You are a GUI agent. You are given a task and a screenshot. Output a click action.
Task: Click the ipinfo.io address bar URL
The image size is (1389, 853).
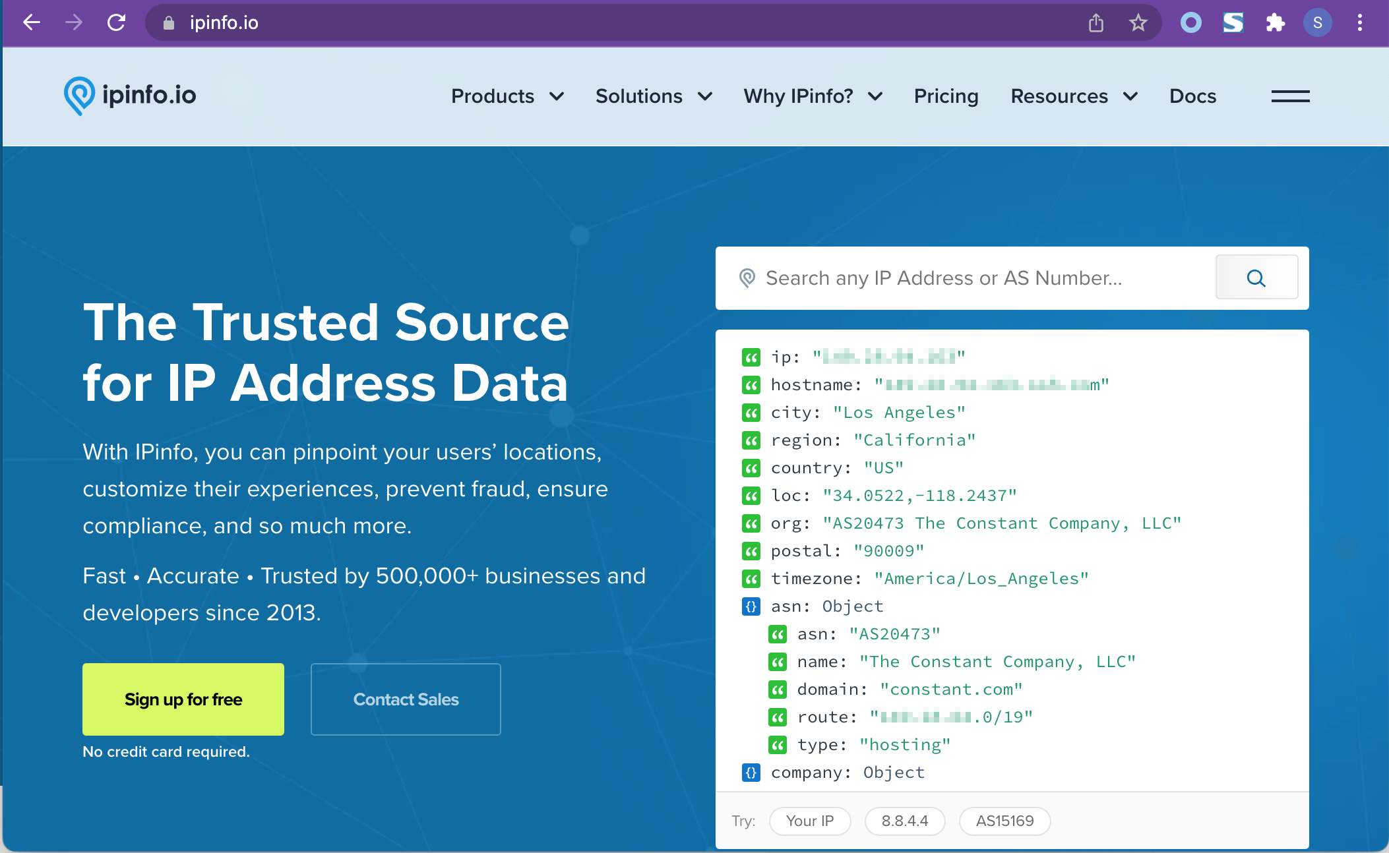coord(224,23)
